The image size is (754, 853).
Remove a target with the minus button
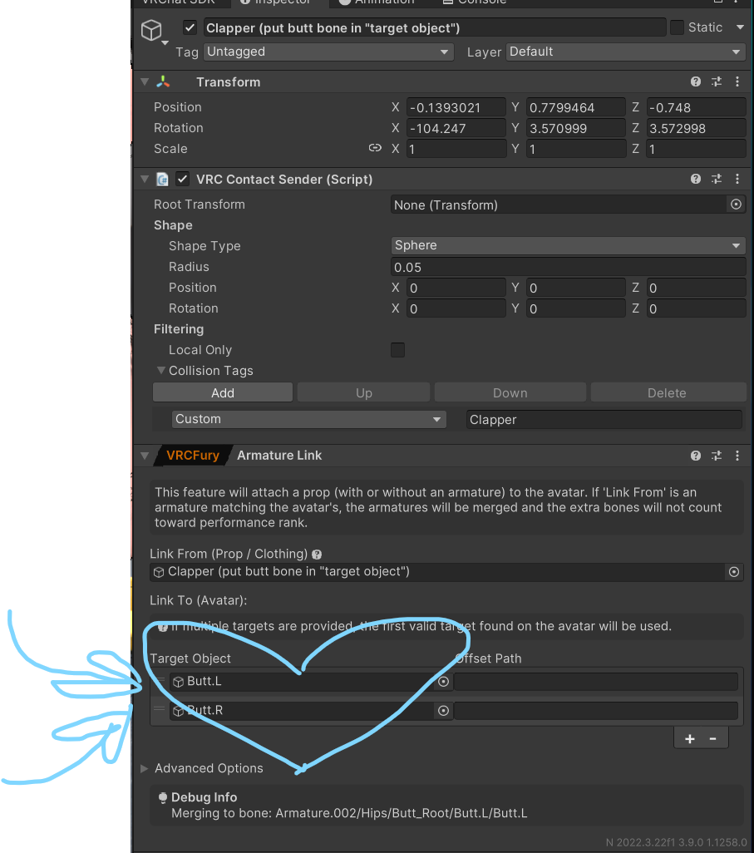712,739
